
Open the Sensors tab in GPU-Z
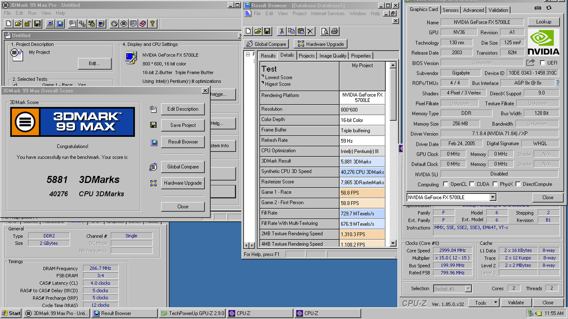coord(451,10)
